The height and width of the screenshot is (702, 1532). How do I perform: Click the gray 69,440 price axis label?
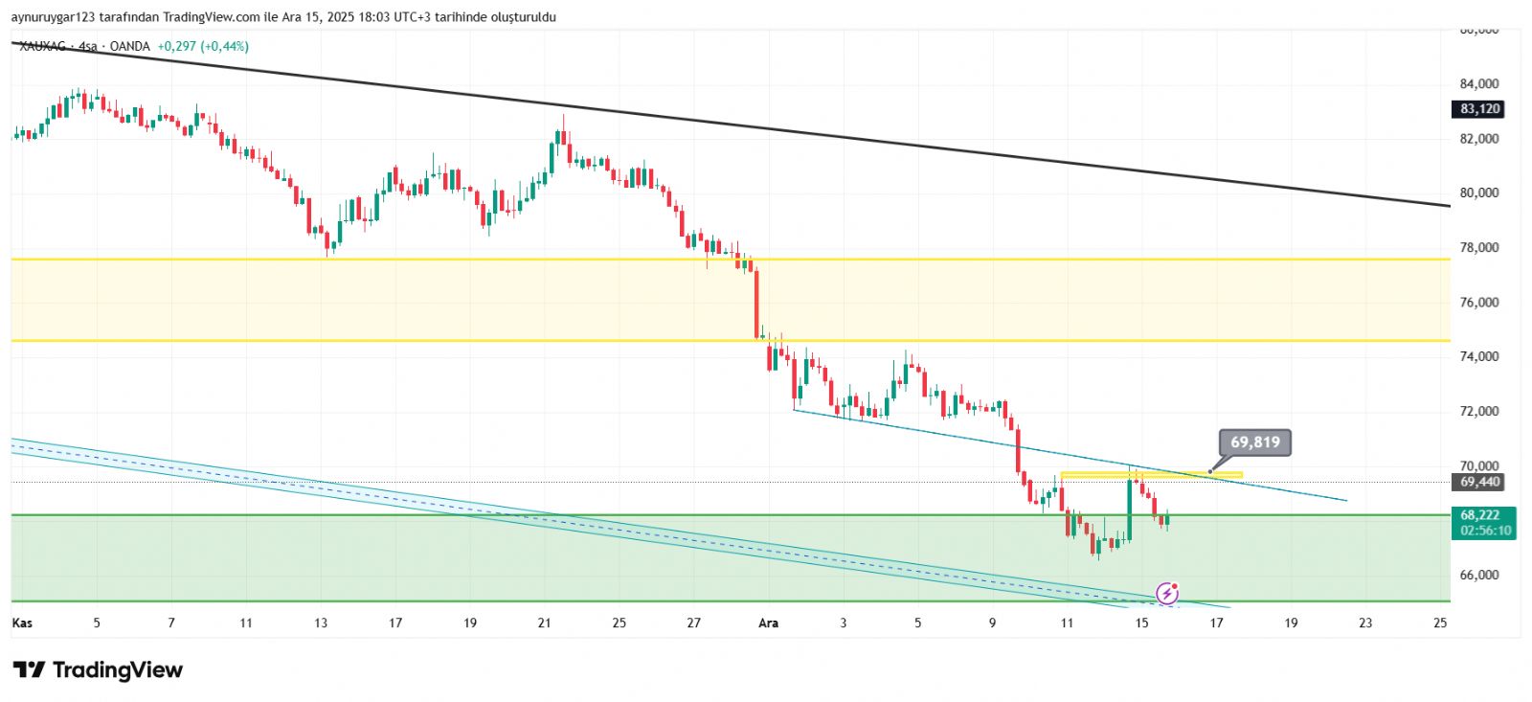pos(1479,482)
